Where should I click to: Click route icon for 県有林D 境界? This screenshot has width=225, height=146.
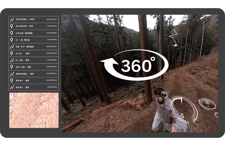click(x=12, y=87)
